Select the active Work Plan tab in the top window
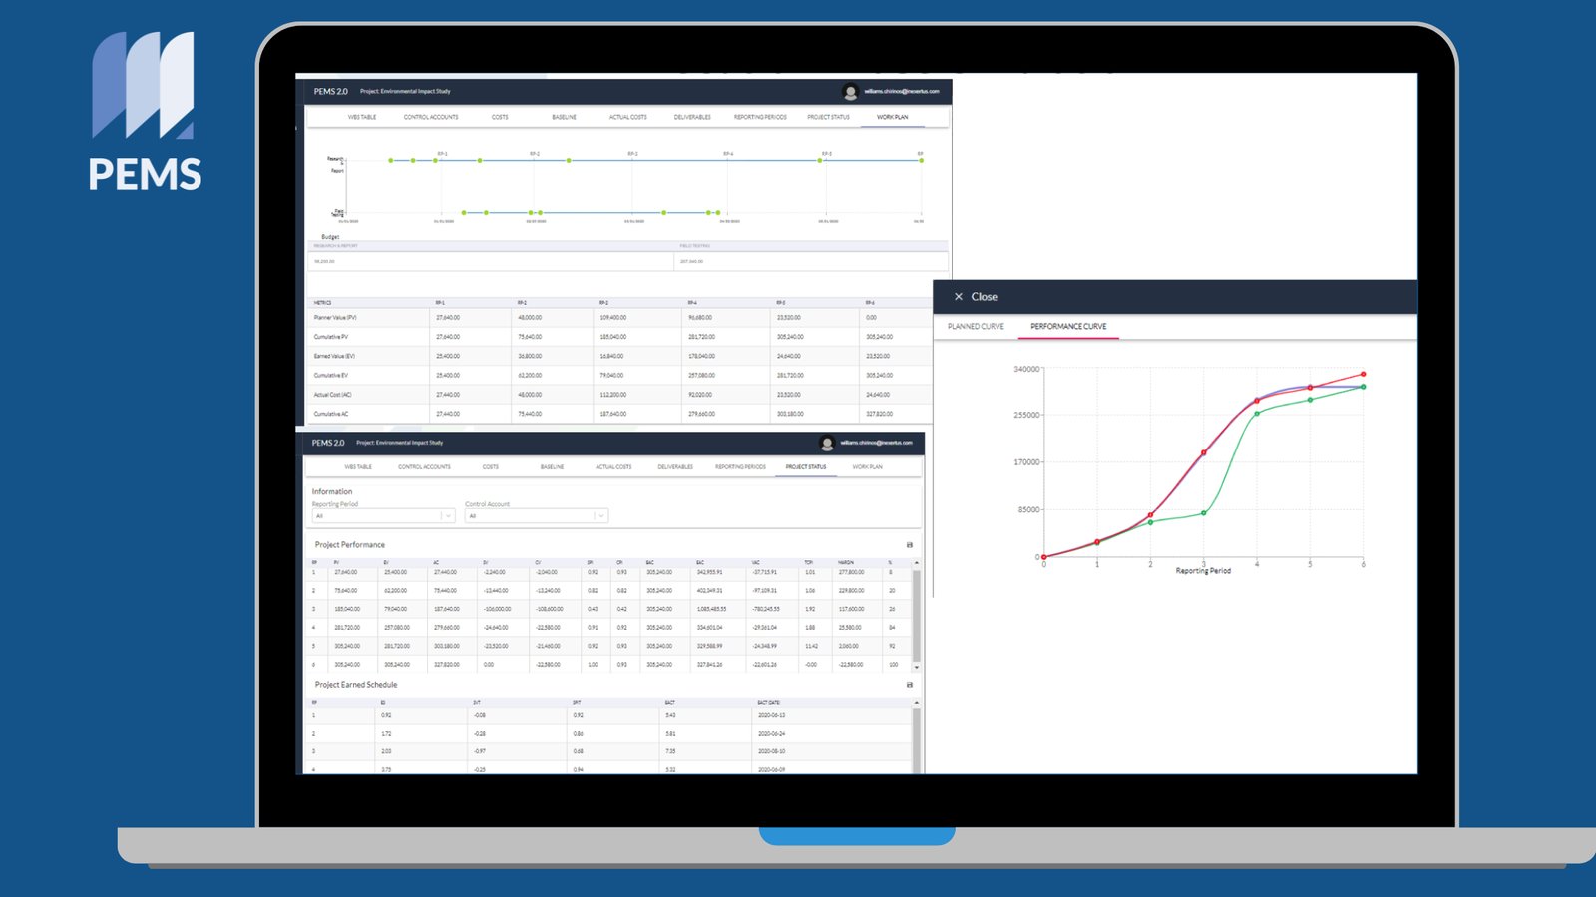This screenshot has height=897, width=1596. coord(893,117)
